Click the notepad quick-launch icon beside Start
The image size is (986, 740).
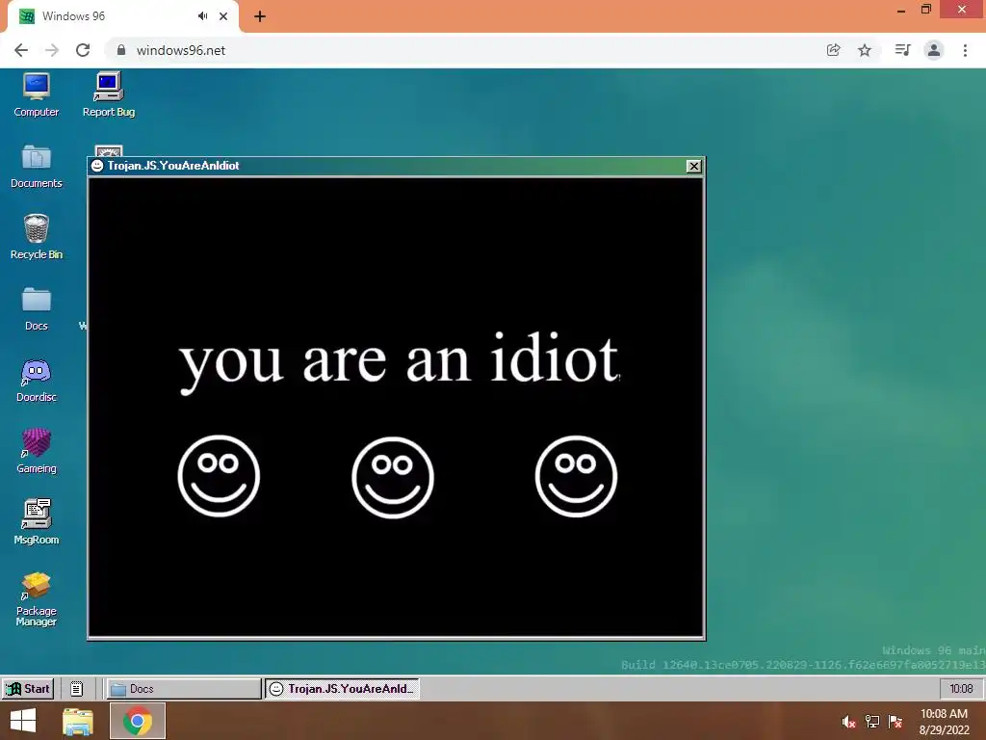pyautogui.click(x=76, y=688)
